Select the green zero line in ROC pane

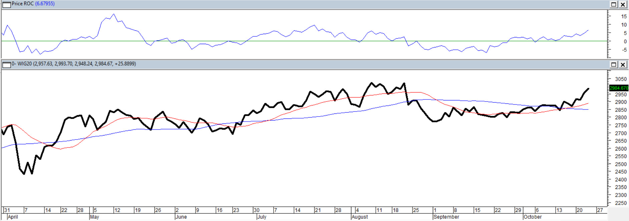click(x=300, y=41)
